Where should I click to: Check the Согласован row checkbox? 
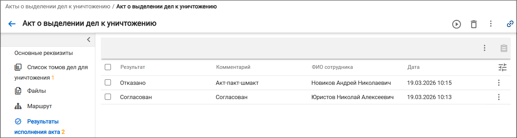[108, 97]
